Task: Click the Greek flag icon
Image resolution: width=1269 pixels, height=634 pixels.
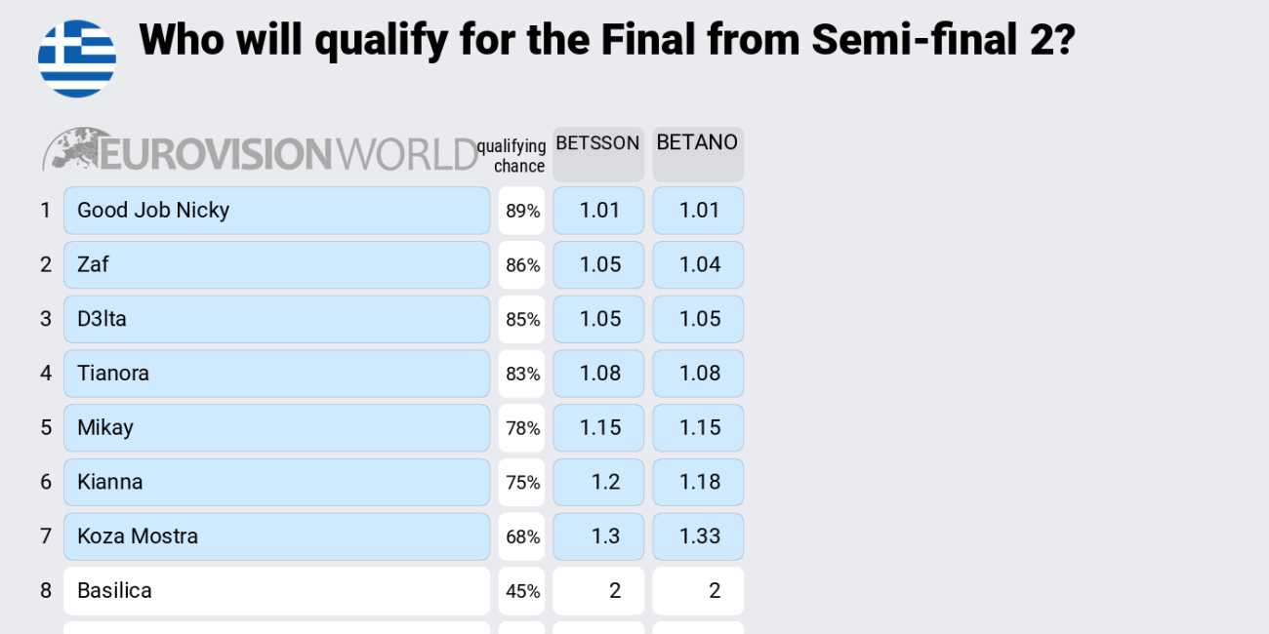Action: point(77,59)
